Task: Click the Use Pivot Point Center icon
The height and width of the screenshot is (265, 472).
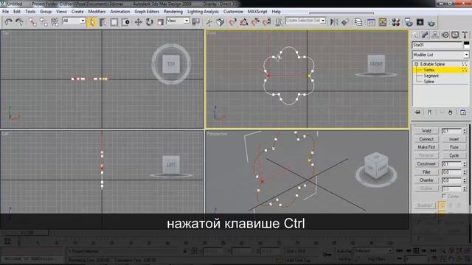Action: 196,22
